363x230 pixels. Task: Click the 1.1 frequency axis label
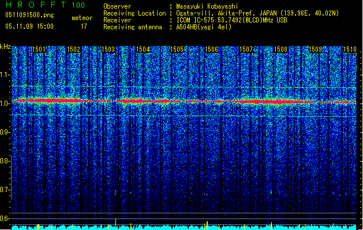pyautogui.click(x=5, y=75)
